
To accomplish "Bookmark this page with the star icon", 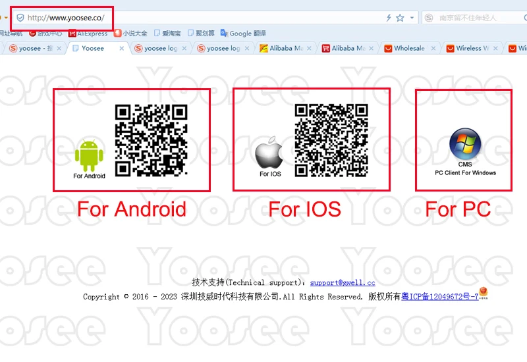I will pyautogui.click(x=400, y=18).
